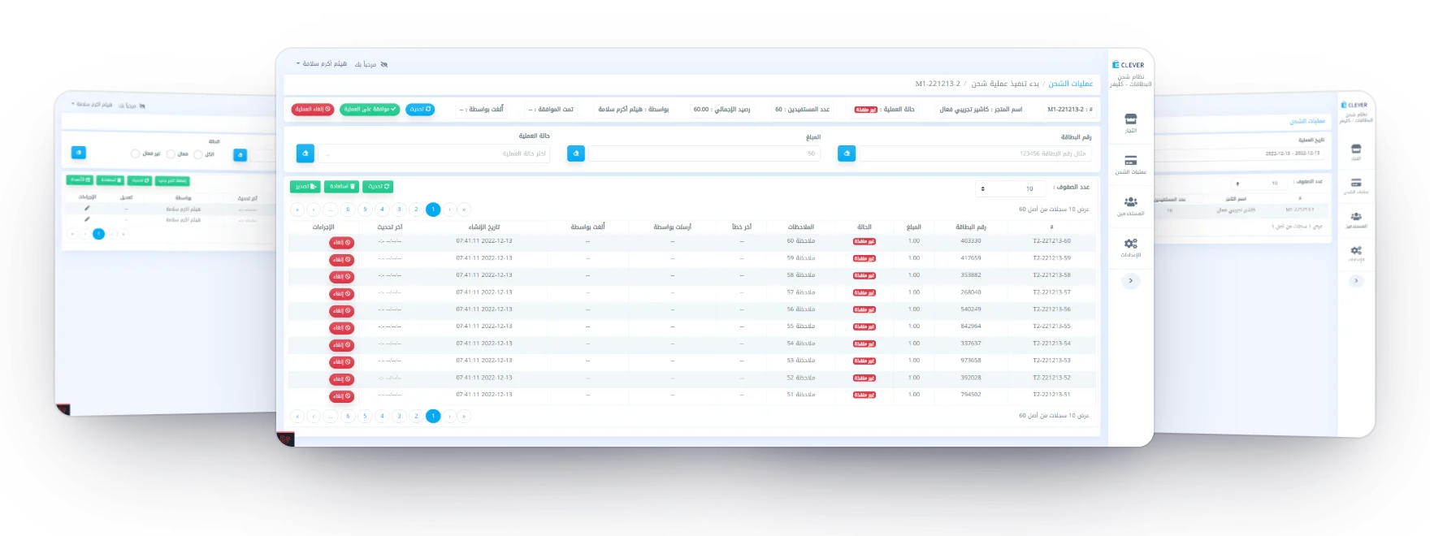The height and width of the screenshot is (536, 1430).
Task: Select page 5 in the bottom pagination
Action: click(x=365, y=416)
